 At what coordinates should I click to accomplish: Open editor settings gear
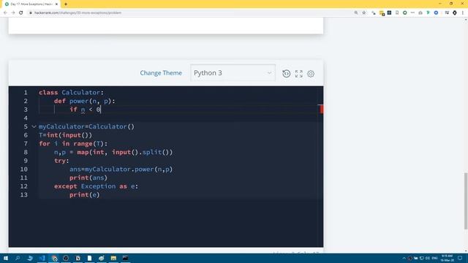point(311,74)
